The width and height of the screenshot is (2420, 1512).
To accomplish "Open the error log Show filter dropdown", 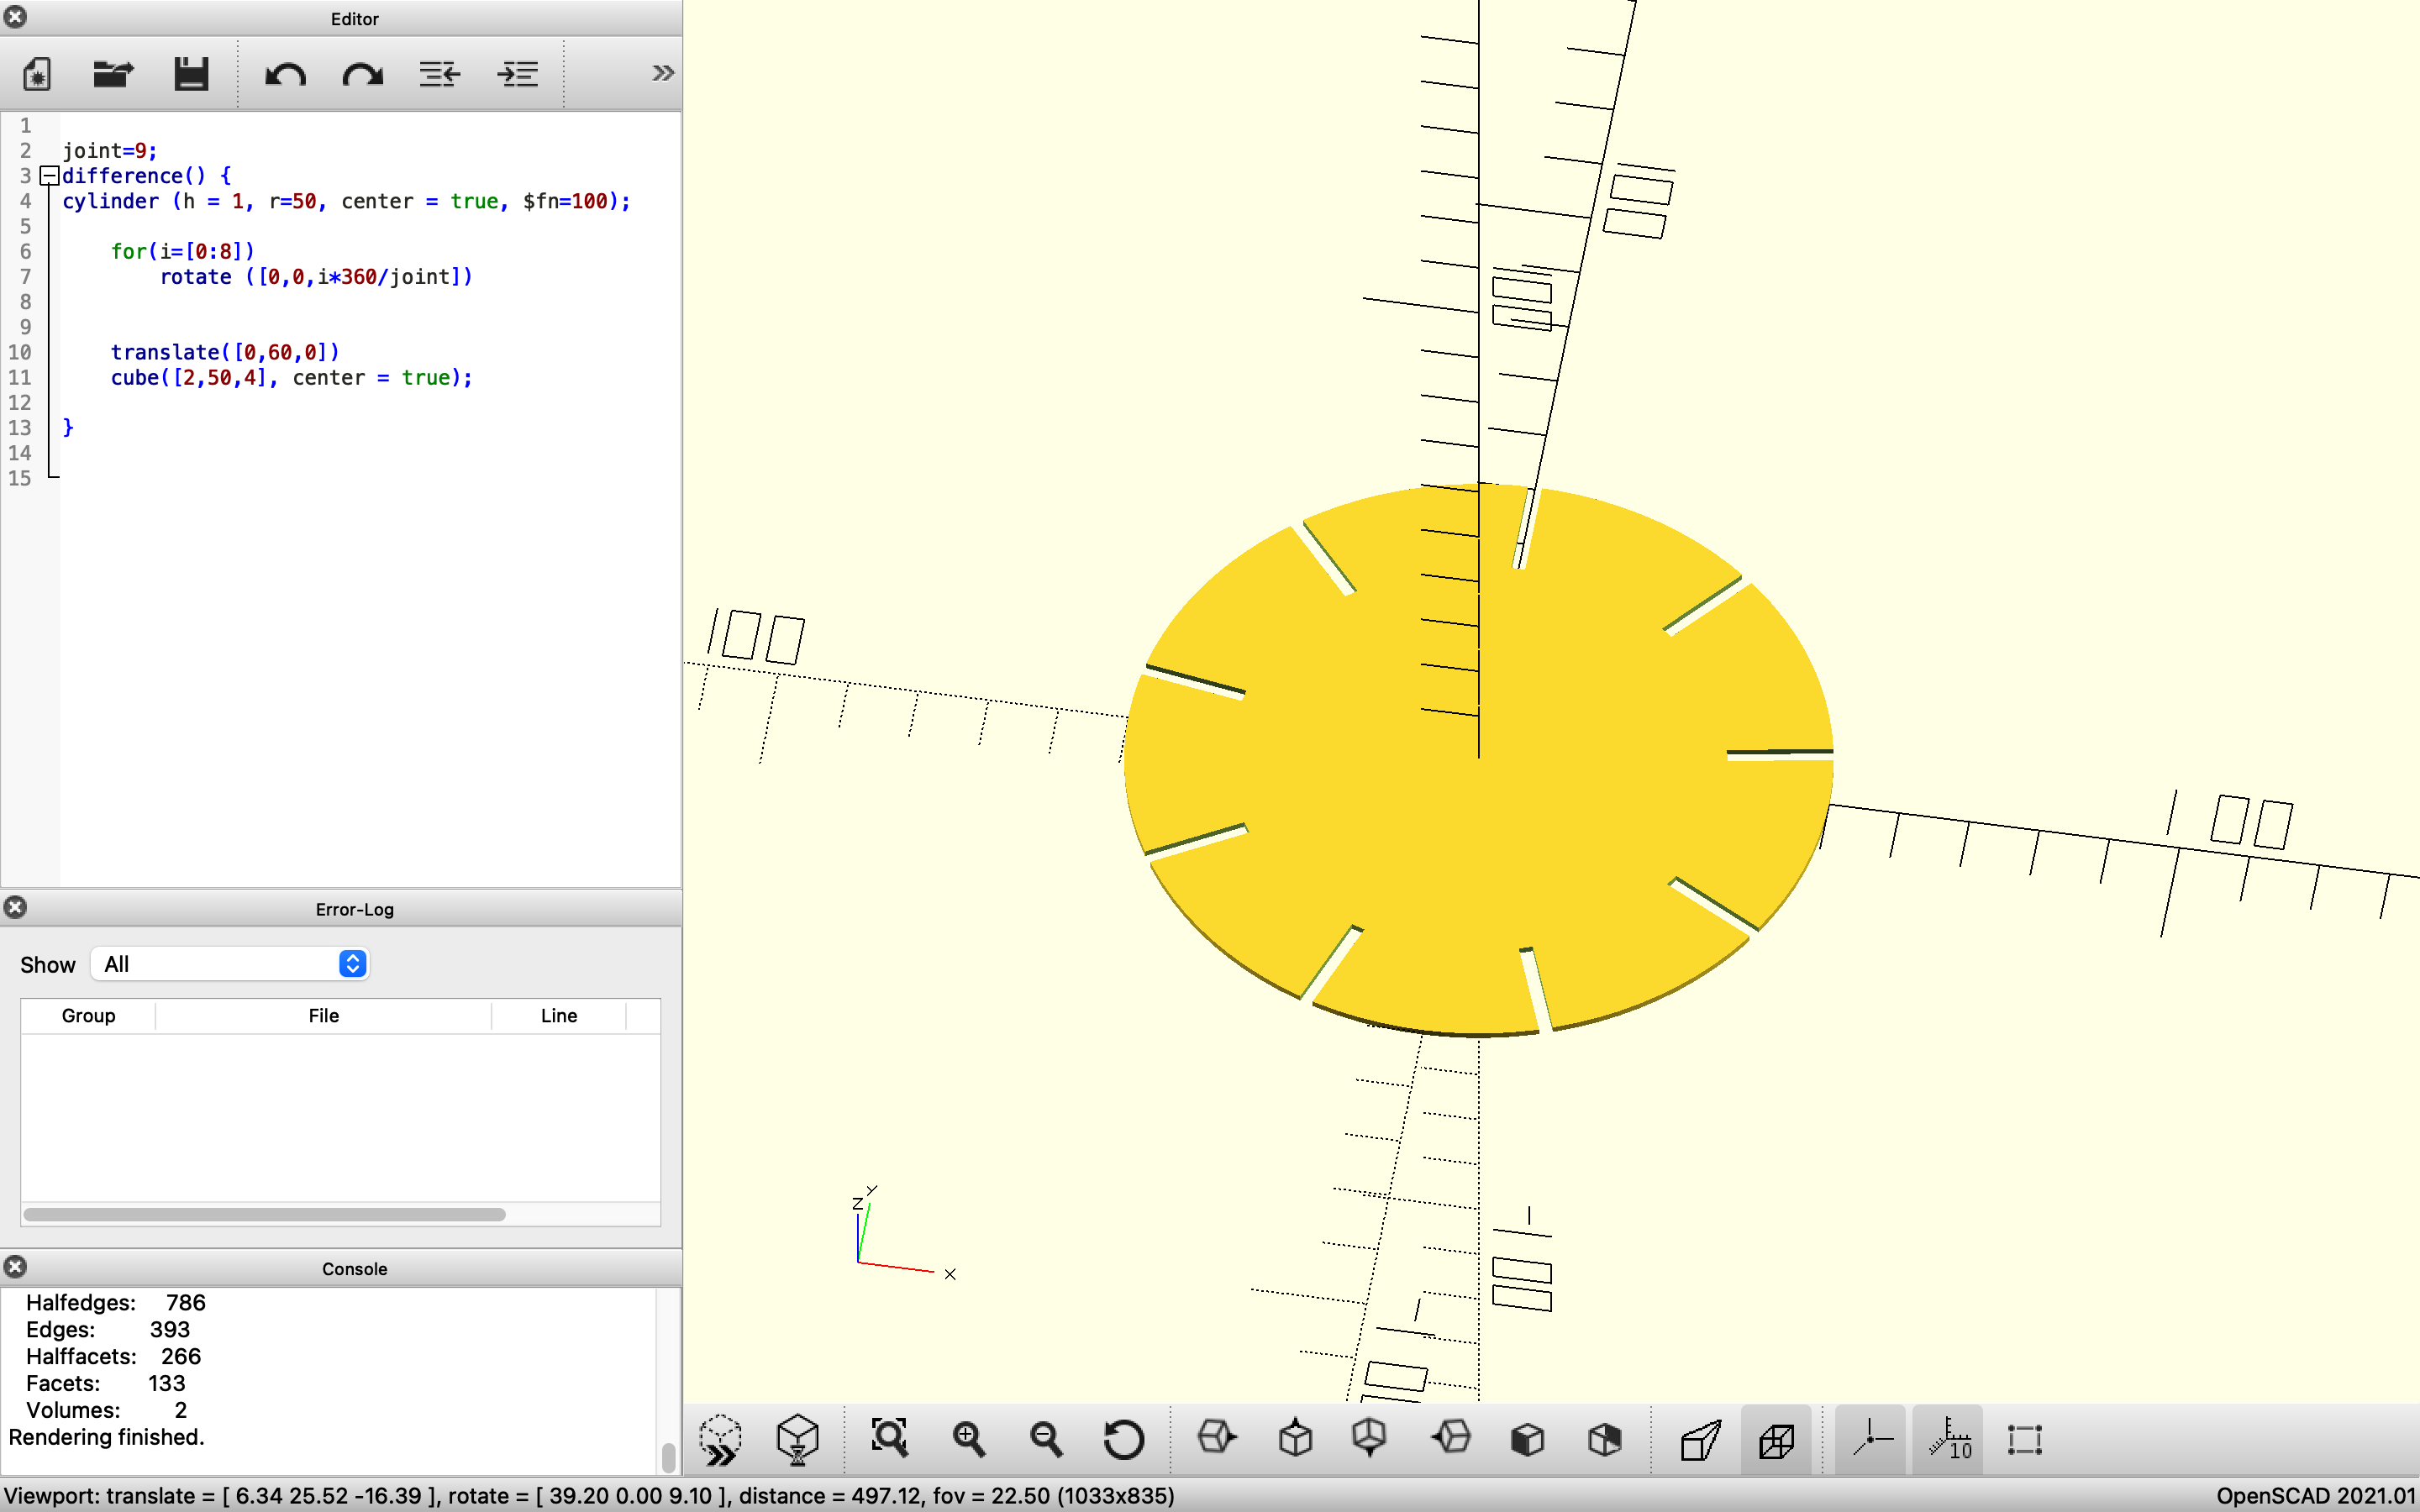I will coord(231,963).
